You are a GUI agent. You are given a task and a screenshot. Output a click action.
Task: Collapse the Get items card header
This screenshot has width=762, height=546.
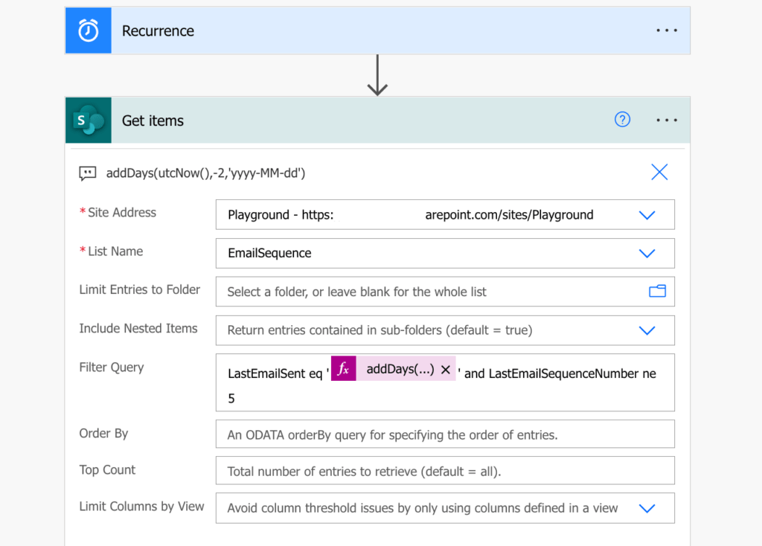click(335, 120)
